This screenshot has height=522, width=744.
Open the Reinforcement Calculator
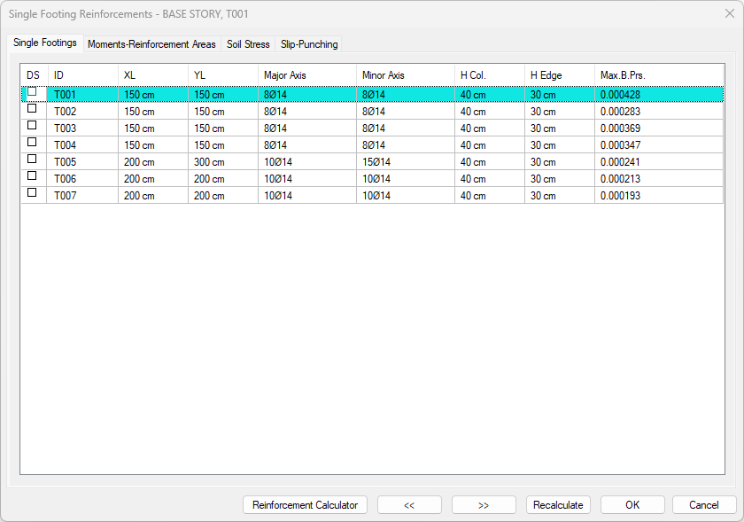click(305, 505)
